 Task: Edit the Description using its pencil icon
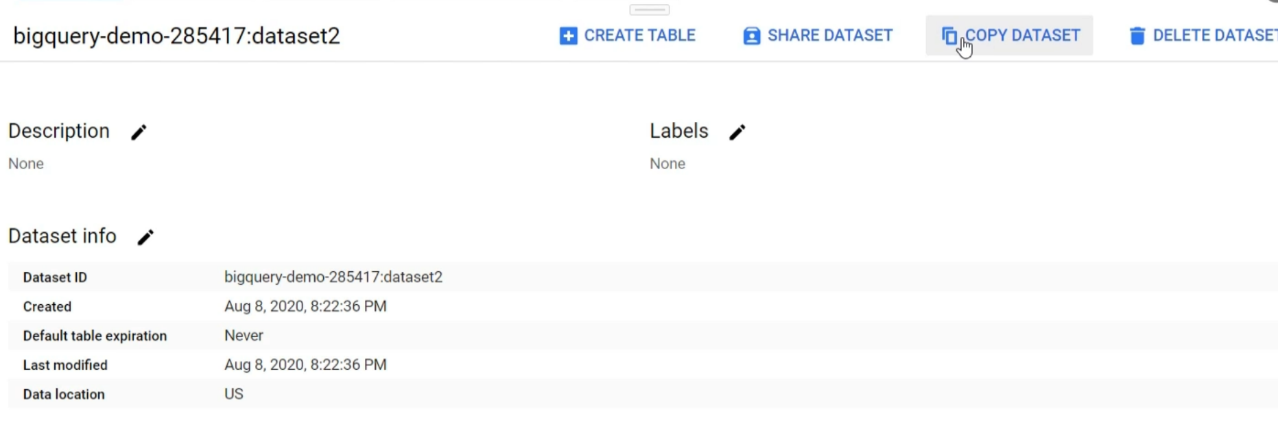pyautogui.click(x=139, y=132)
